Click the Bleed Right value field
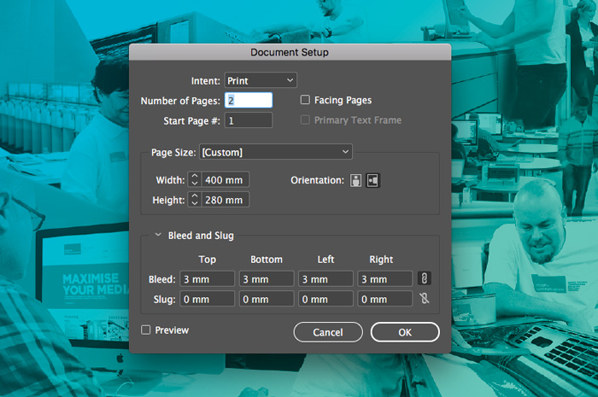Image resolution: width=598 pixels, height=397 pixels. [385, 278]
